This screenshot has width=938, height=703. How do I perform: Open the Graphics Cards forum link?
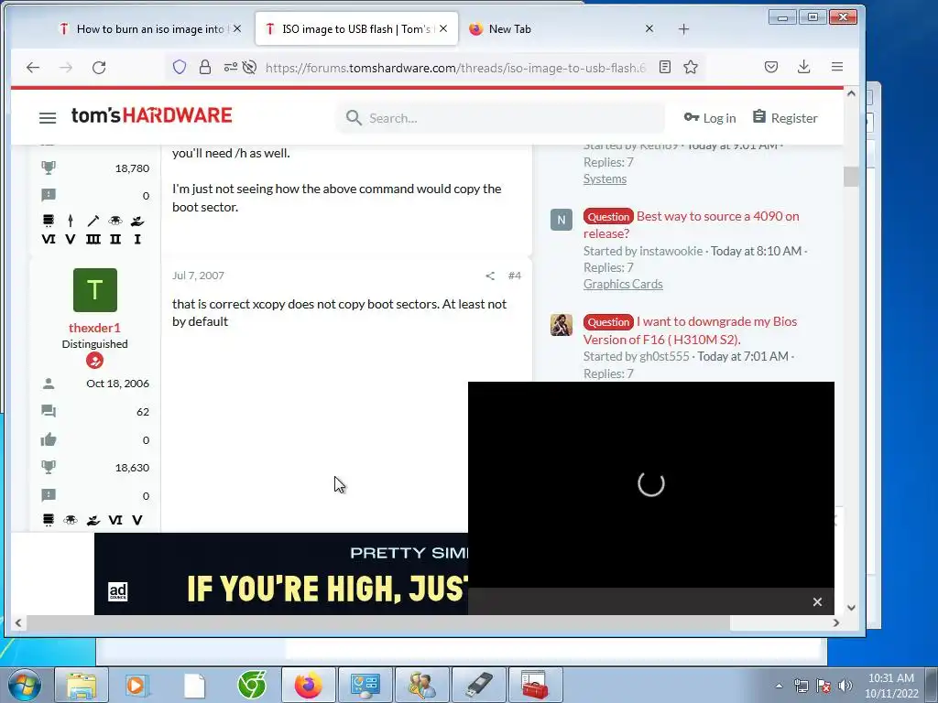(x=623, y=284)
